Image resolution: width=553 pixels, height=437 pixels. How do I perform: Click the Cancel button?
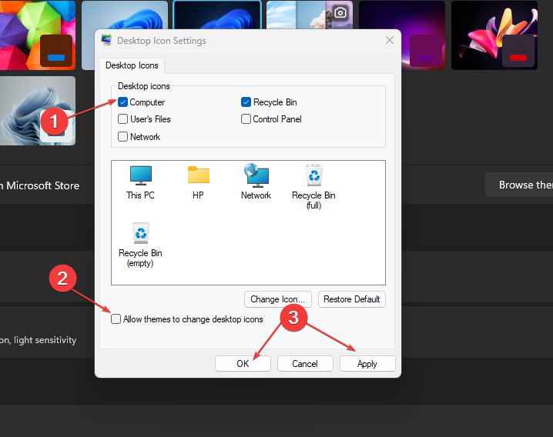pyautogui.click(x=305, y=363)
